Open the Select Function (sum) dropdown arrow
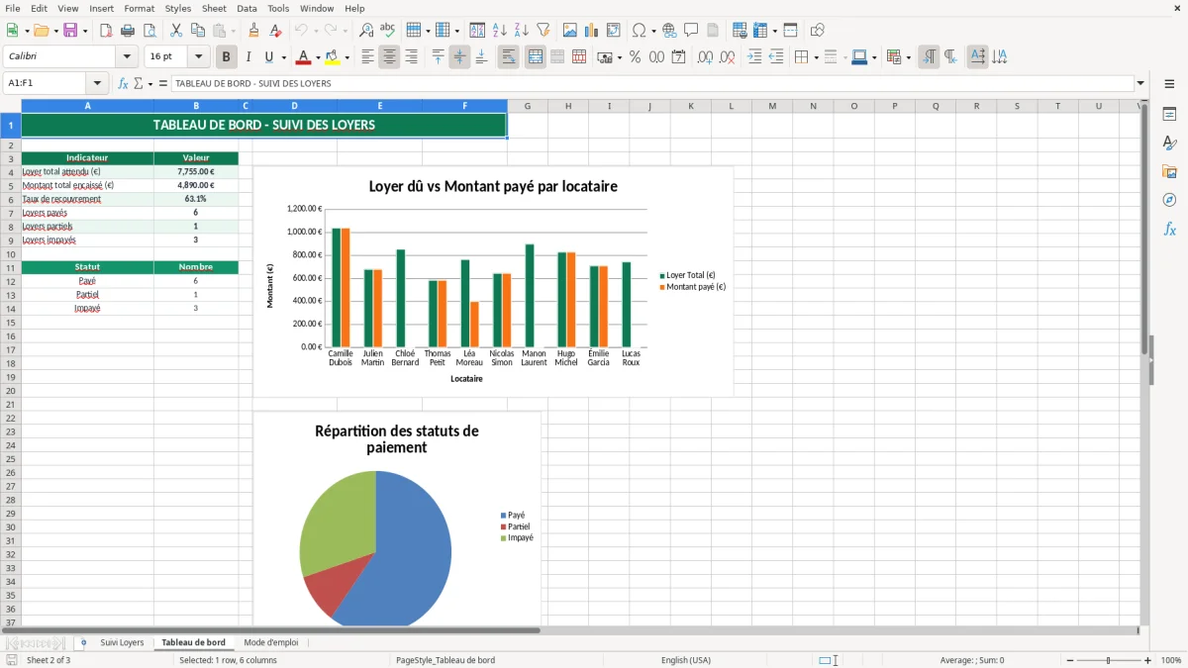This screenshot has width=1188, height=668. [149, 83]
